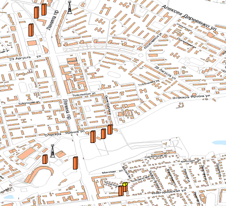Select the upper Ленина пр label near the top tower
Viewport: 226px width, 206px height.
tap(52, 20)
